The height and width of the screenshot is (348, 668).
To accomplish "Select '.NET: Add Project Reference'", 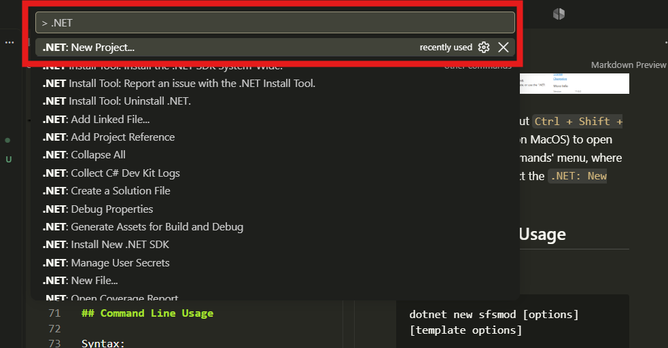I will 275,137.
